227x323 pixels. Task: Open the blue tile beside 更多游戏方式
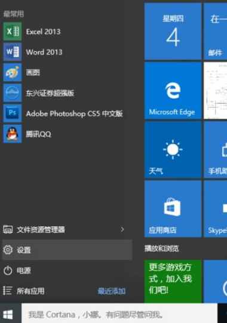point(215,281)
